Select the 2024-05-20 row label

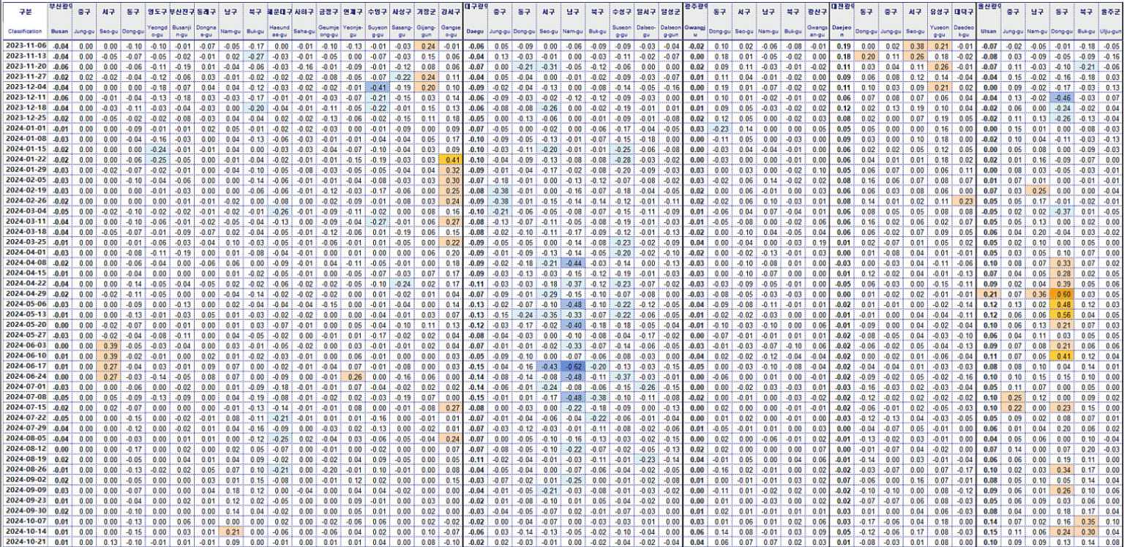point(23,325)
